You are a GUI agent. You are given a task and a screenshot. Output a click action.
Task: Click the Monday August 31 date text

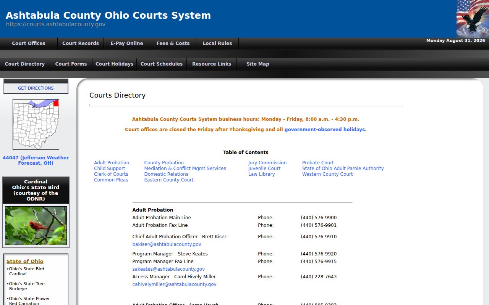tap(456, 40)
